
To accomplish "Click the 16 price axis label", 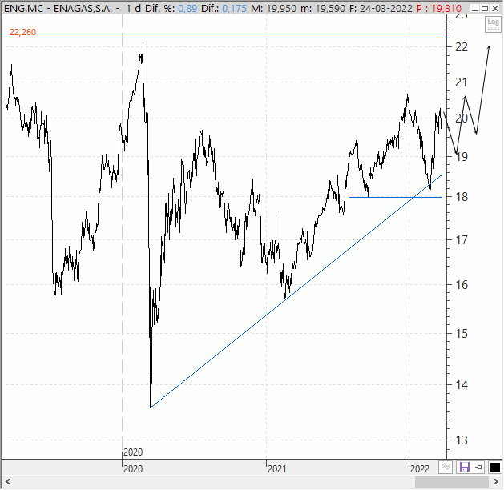I will pos(462,285).
